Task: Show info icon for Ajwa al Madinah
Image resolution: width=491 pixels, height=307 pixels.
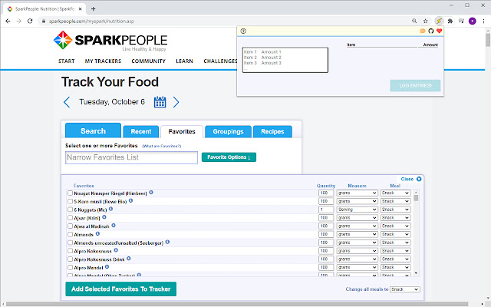Action: click(114, 225)
